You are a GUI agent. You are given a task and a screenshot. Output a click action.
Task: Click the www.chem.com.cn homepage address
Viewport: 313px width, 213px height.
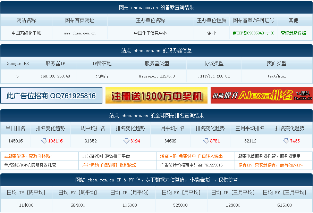[80, 33]
